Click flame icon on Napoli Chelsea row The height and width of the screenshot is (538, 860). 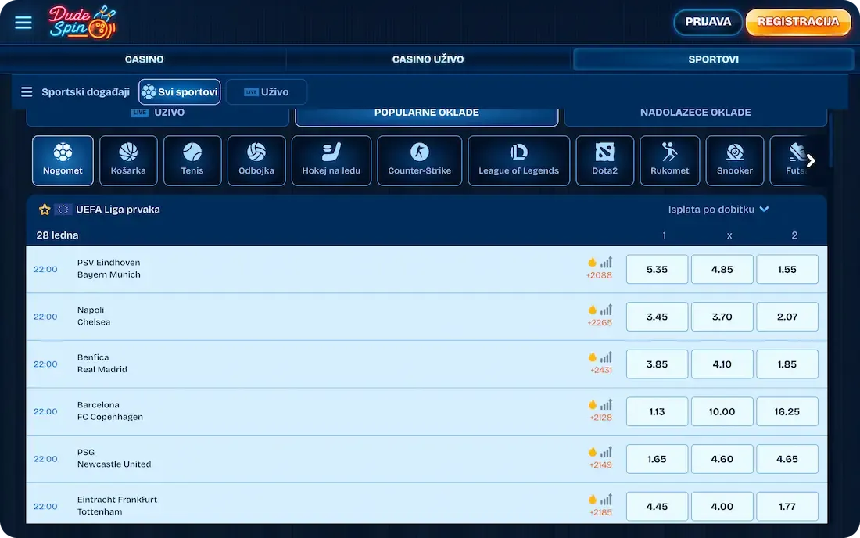(x=593, y=310)
